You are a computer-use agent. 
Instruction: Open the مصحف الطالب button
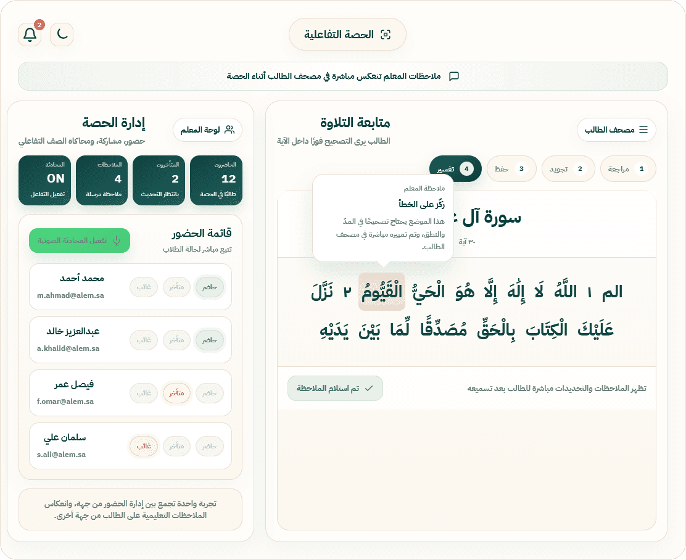tap(616, 130)
